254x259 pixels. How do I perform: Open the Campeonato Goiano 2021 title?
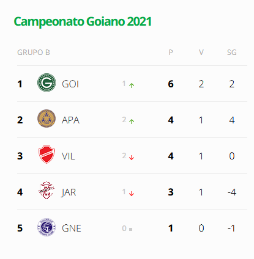tap(83, 21)
